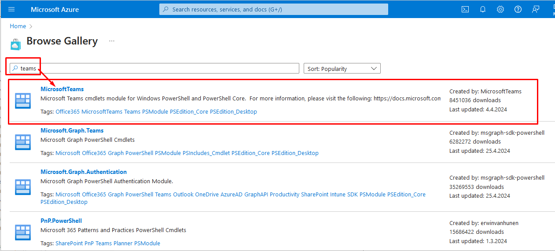Open the help question mark icon
Image resolution: width=555 pixels, height=251 pixels.
(x=518, y=9)
